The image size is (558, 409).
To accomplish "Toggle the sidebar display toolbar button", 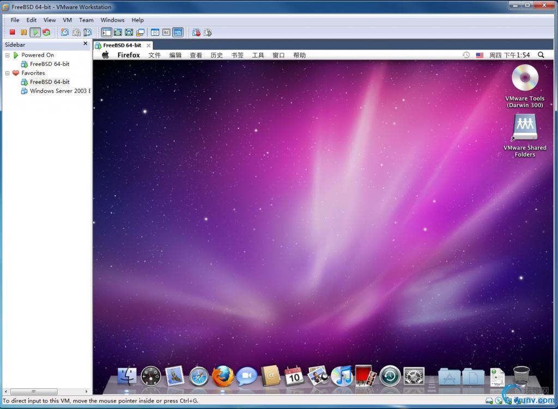I will [x=107, y=32].
